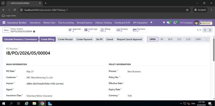Click browser back arrow

(3, 10)
